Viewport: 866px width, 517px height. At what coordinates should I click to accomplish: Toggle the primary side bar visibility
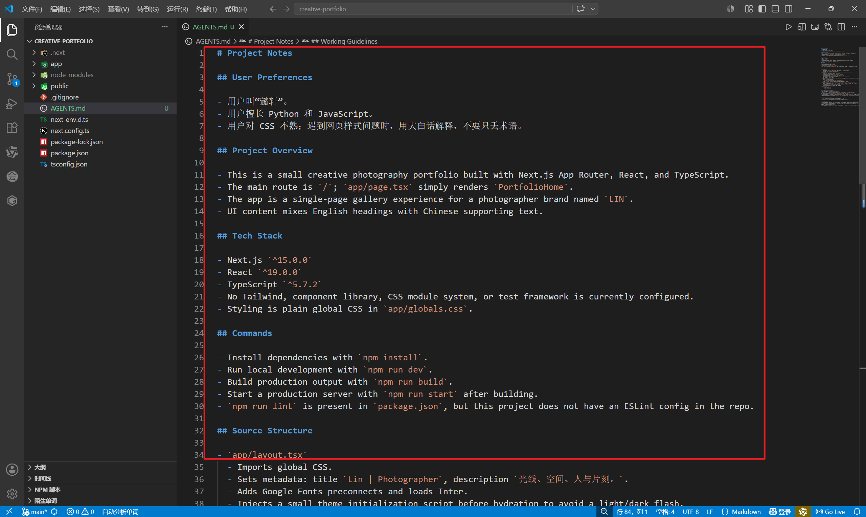point(762,9)
